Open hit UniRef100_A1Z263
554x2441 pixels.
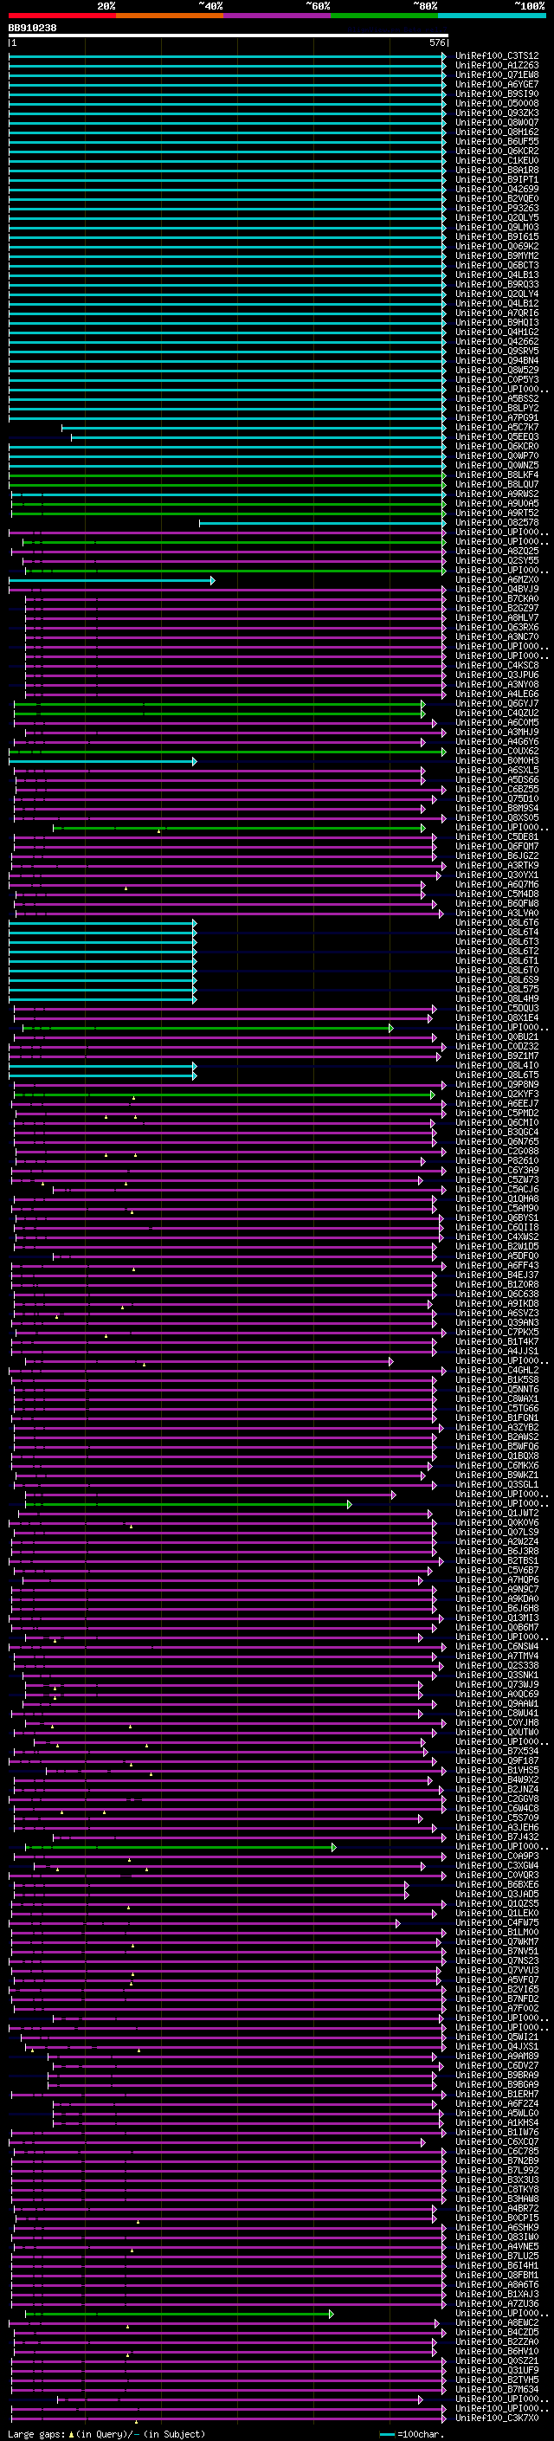coord(497,66)
